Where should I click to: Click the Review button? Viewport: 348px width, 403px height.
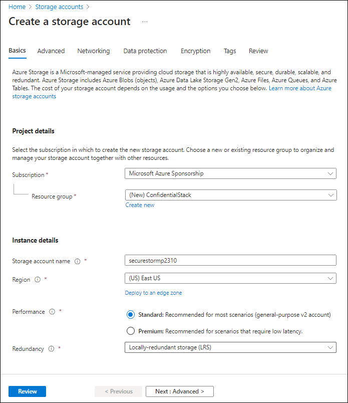click(x=27, y=391)
